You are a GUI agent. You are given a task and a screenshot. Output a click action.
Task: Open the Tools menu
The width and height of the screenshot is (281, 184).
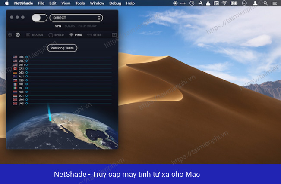[80, 3]
